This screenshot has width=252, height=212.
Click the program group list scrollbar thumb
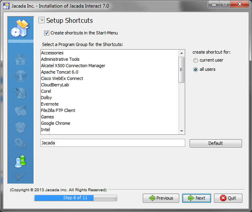coord(182,70)
